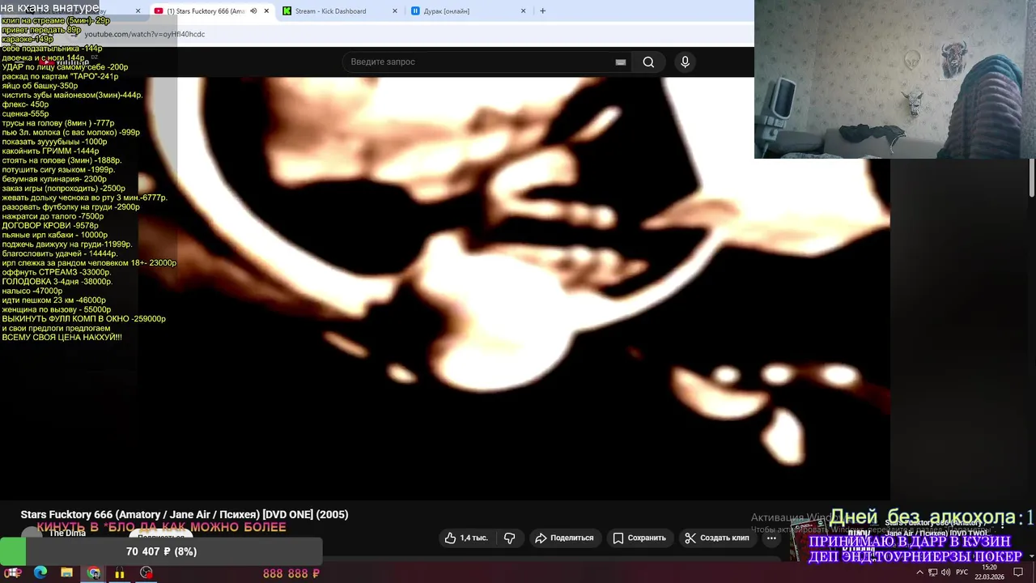The image size is (1036, 583).
Task: Click the webcam overlay feed
Action: [x=895, y=79]
